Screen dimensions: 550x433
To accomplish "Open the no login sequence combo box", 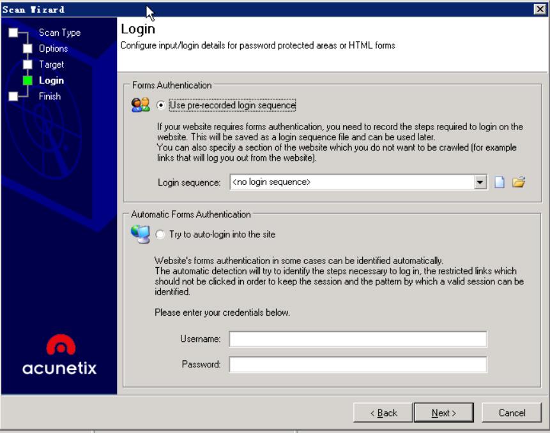I will pos(358,182).
